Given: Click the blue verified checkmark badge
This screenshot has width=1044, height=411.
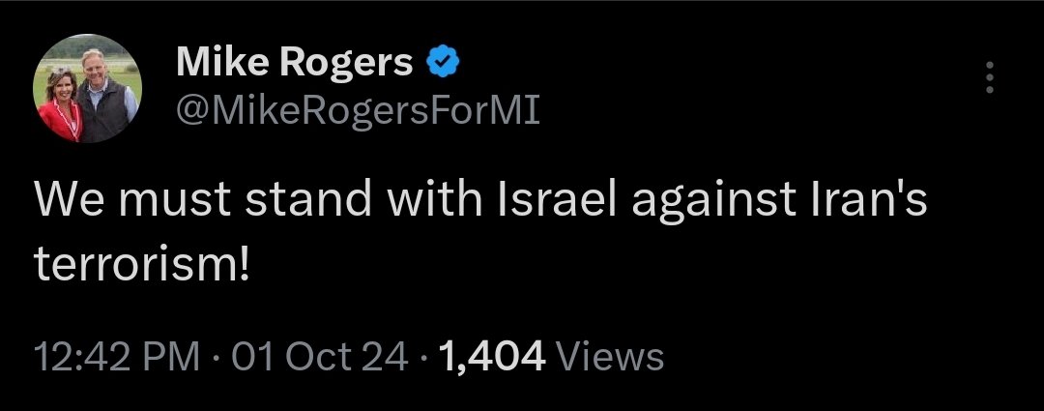Looking at the screenshot, I should [x=440, y=65].
